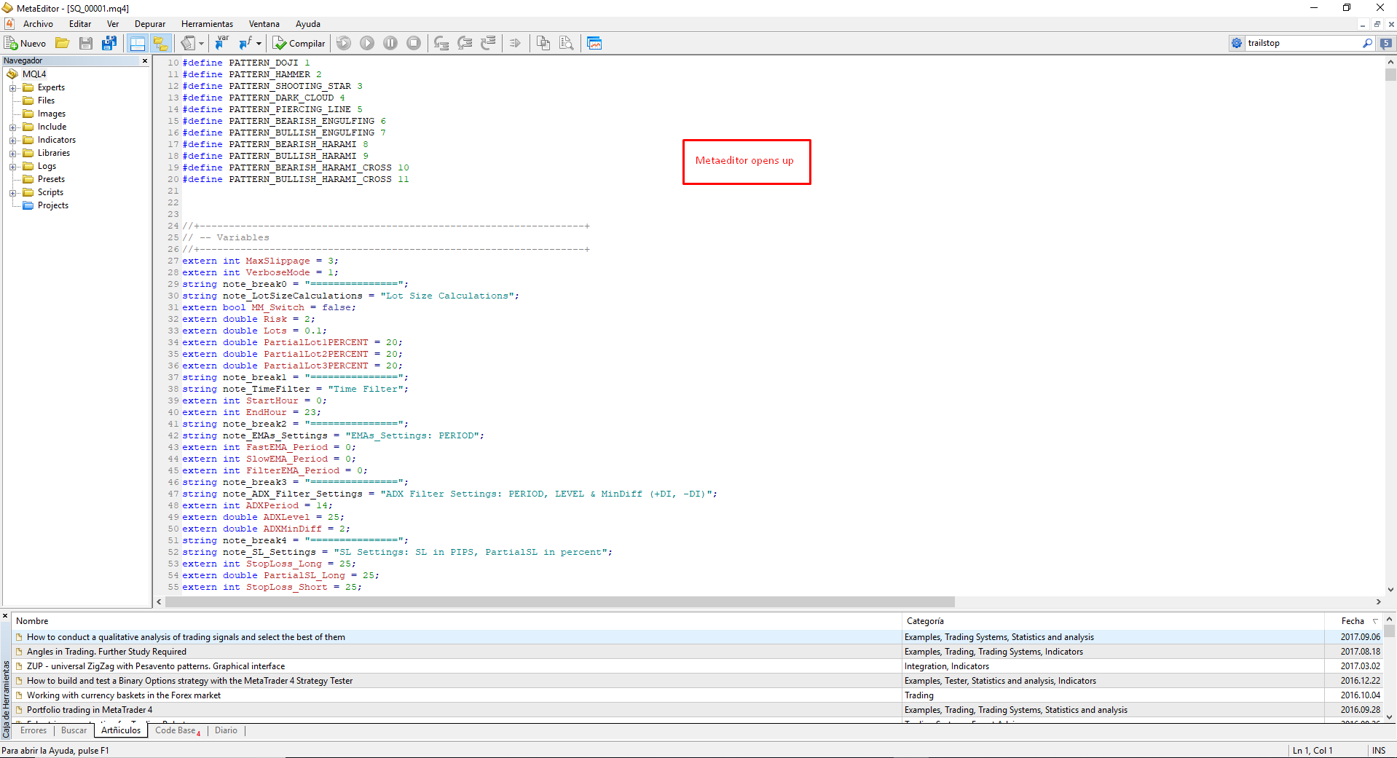Click the Compilar button in toolbar
This screenshot has height=758, width=1397.
299,43
